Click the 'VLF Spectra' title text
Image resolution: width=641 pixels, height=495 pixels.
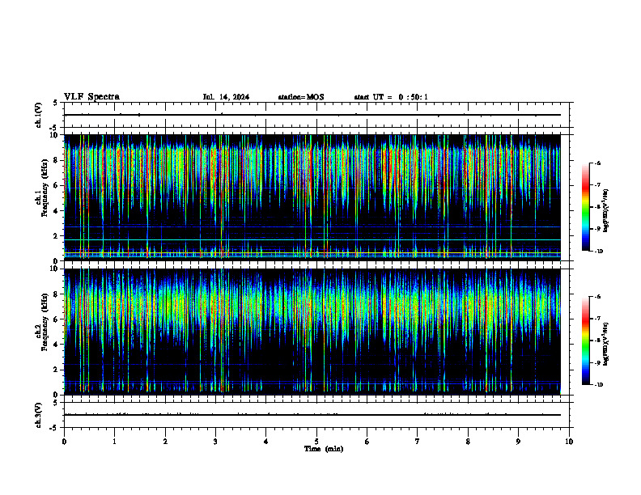91,97
